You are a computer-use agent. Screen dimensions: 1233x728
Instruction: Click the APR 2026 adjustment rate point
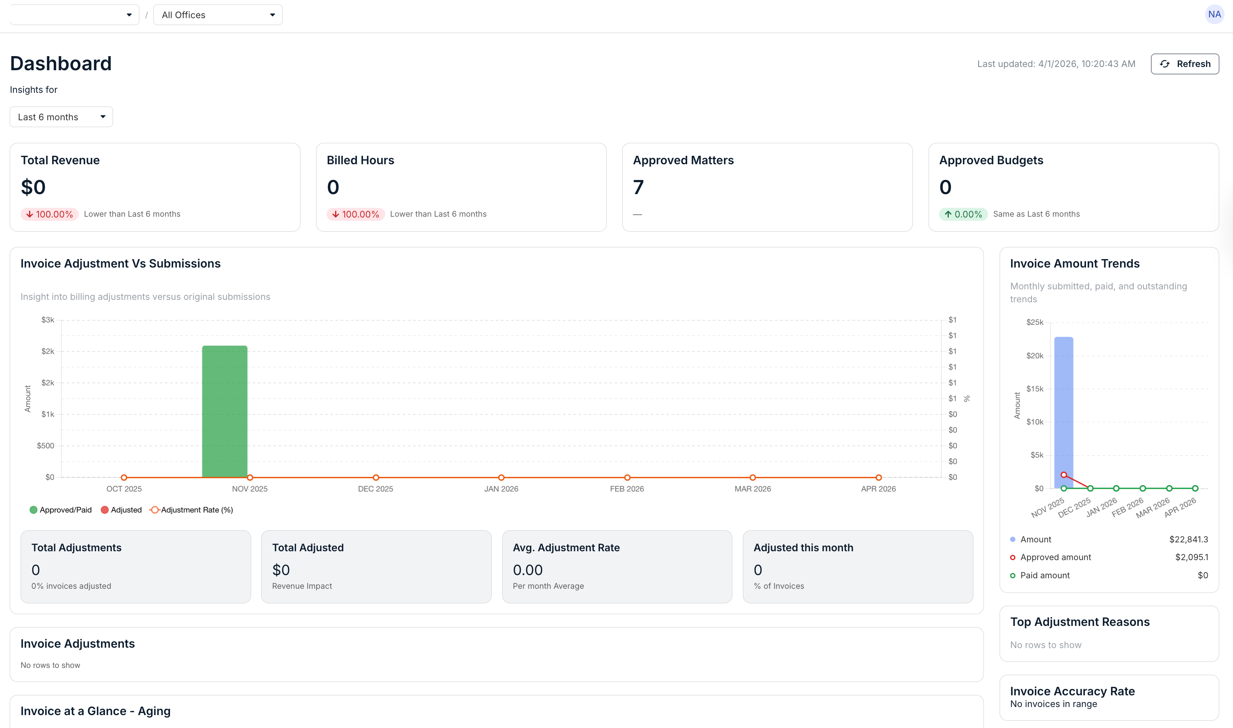click(x=878, y=477)
